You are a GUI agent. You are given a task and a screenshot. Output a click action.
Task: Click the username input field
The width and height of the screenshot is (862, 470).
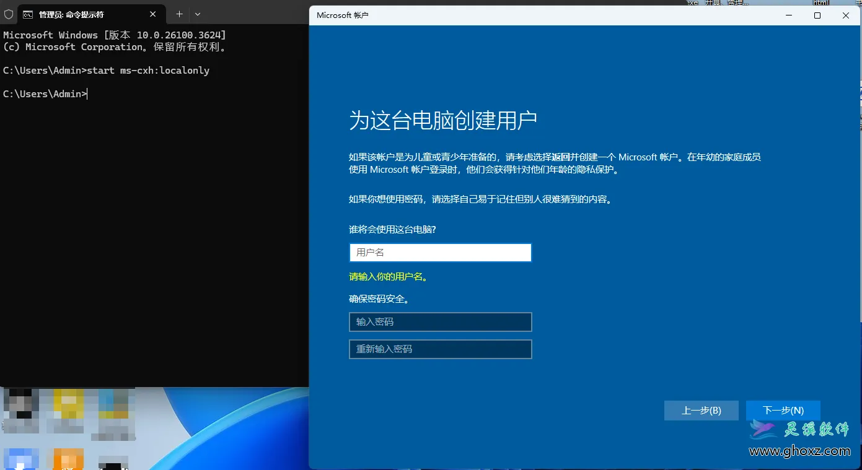point(440,253)
